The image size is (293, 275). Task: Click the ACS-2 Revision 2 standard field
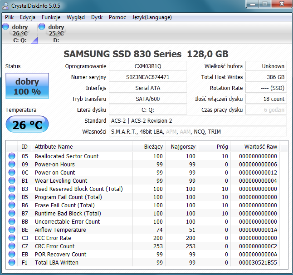pos(198,120)
